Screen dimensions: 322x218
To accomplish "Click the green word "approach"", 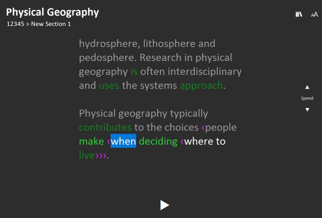I will point(201,85).
